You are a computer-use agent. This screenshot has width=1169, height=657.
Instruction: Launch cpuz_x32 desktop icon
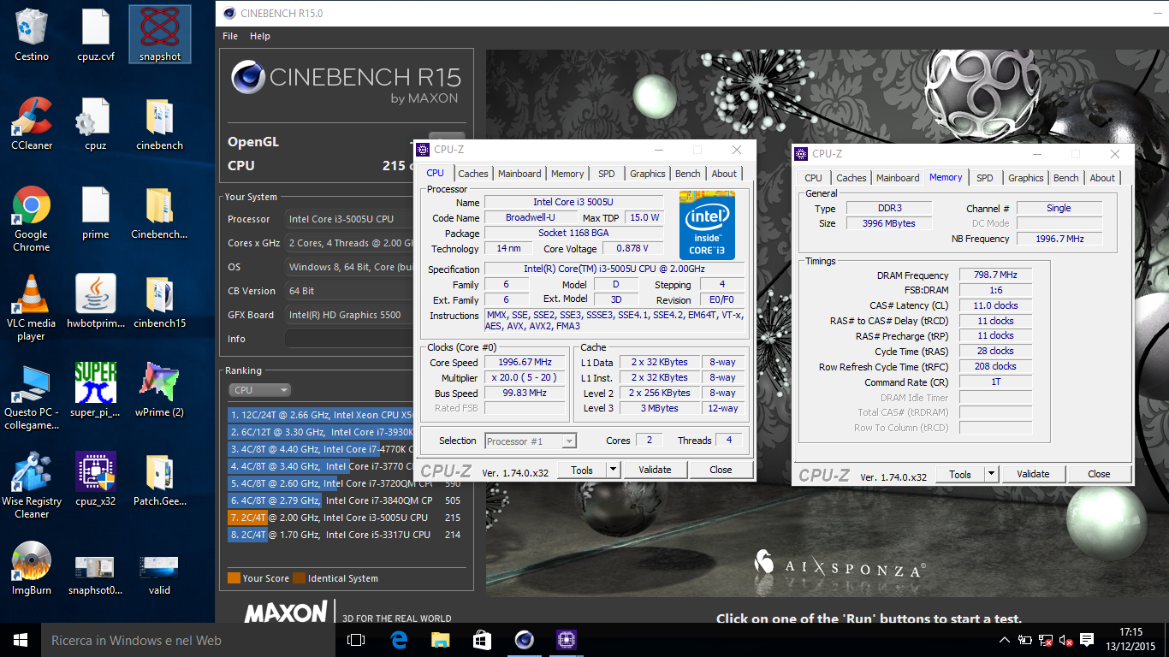point(96,481)
